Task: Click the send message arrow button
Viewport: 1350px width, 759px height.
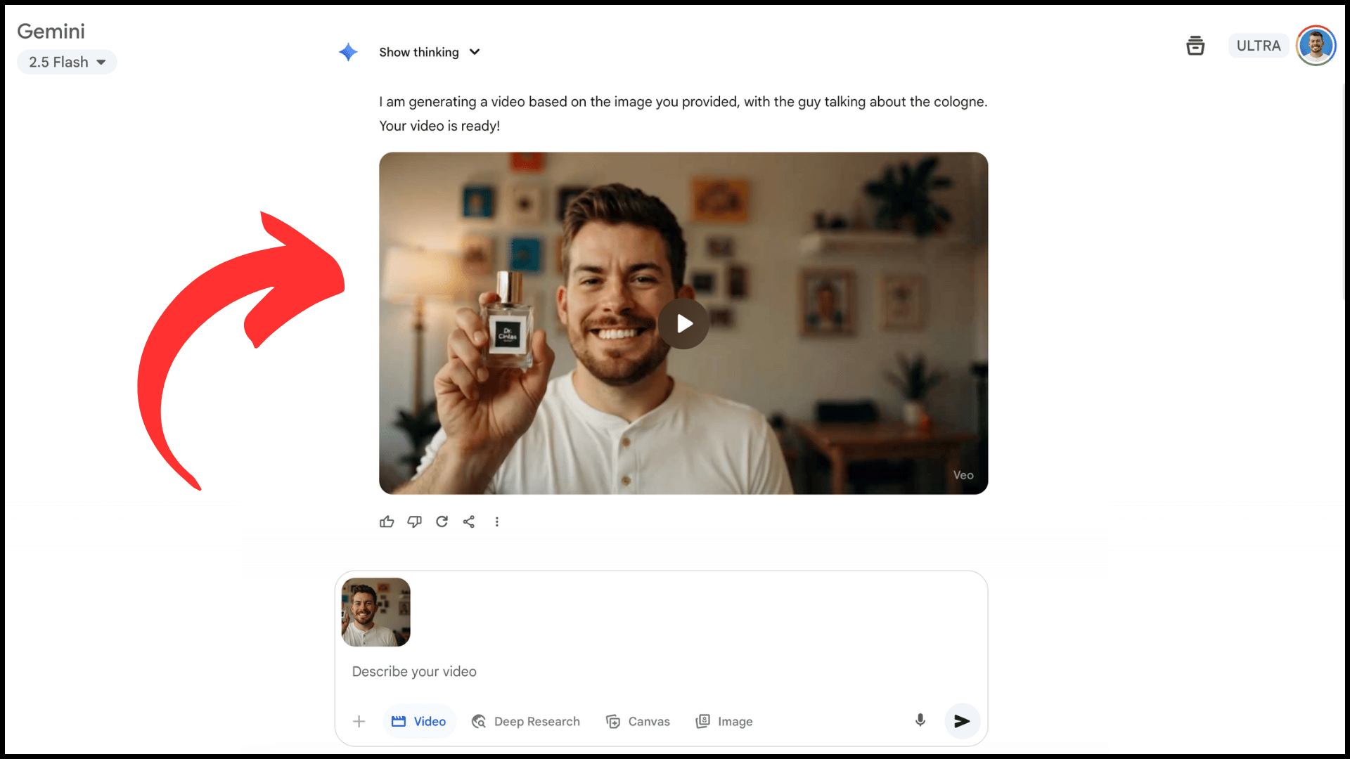Action: coord(962,721)
